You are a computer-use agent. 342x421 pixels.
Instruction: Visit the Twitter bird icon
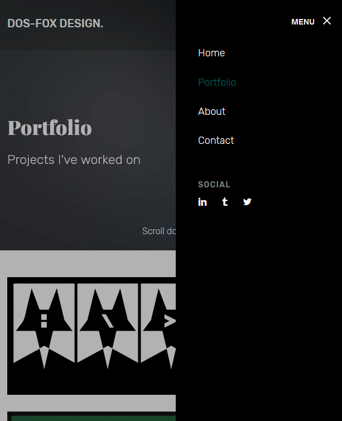coord(247,202)
